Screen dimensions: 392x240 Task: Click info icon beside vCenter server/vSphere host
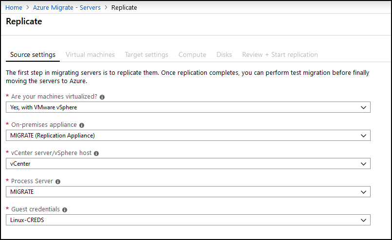click(96, 154)
